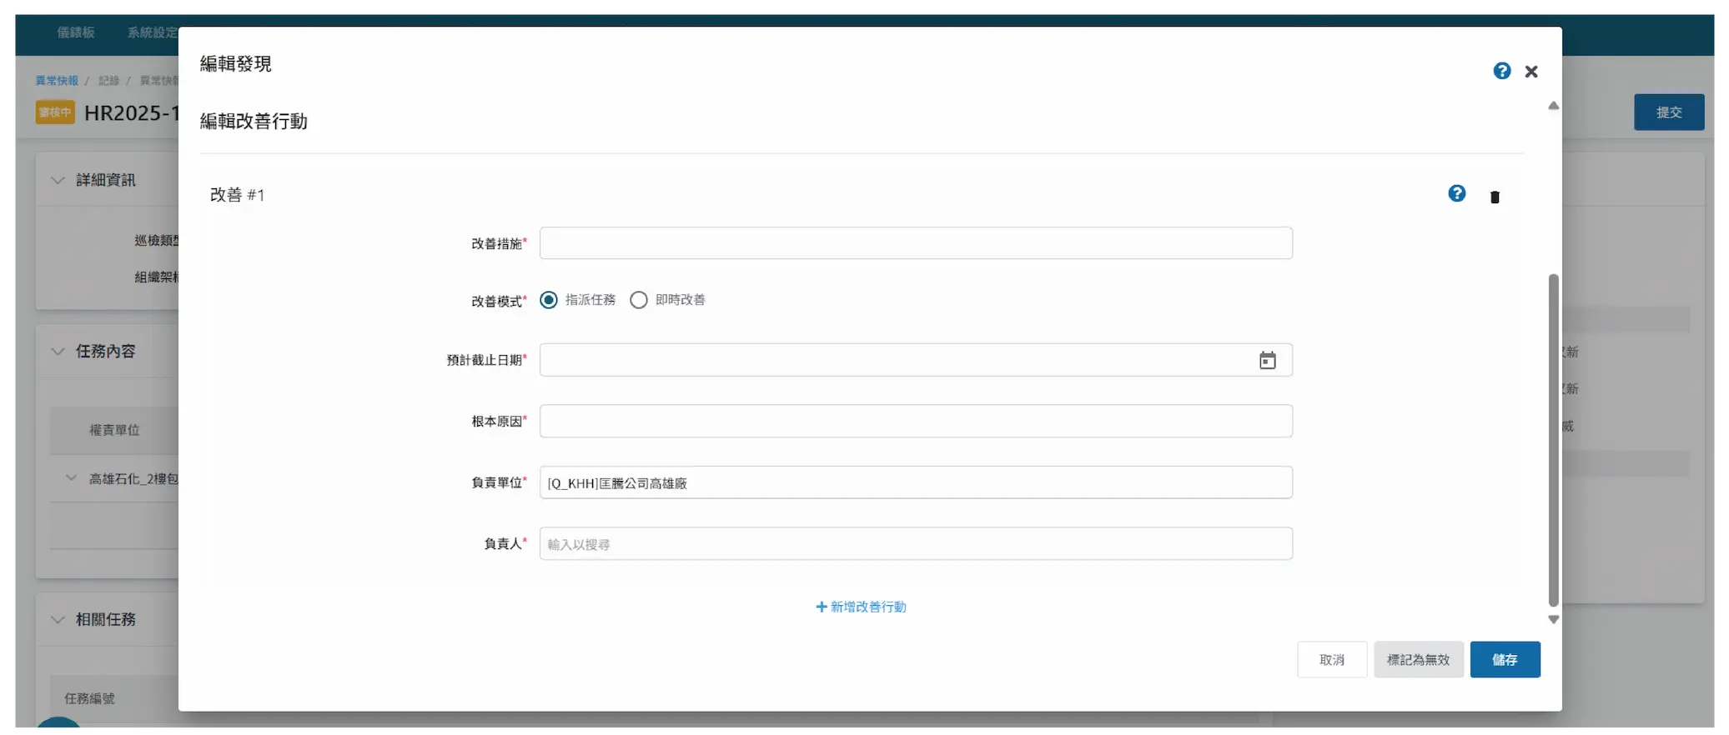This screenshot has height=735, width=1729.
Task: Open the 儀錶板 menu item
Action: click(x=76, y=32)
